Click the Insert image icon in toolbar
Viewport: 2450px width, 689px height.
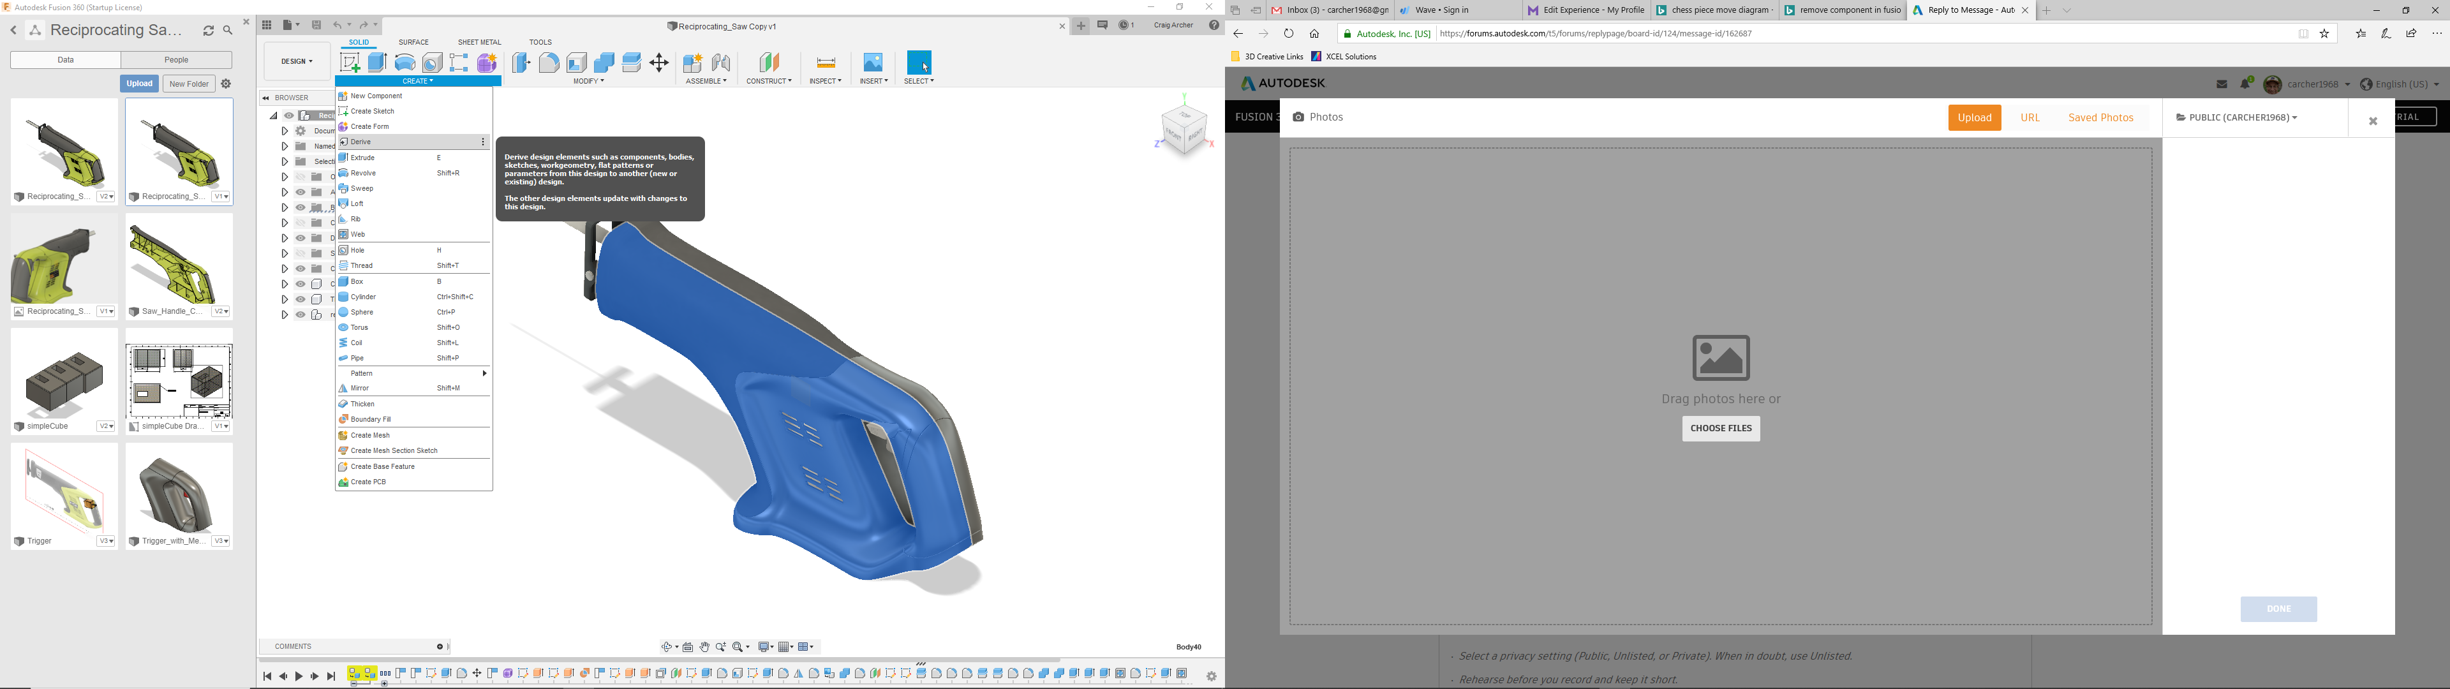(872, 63)
